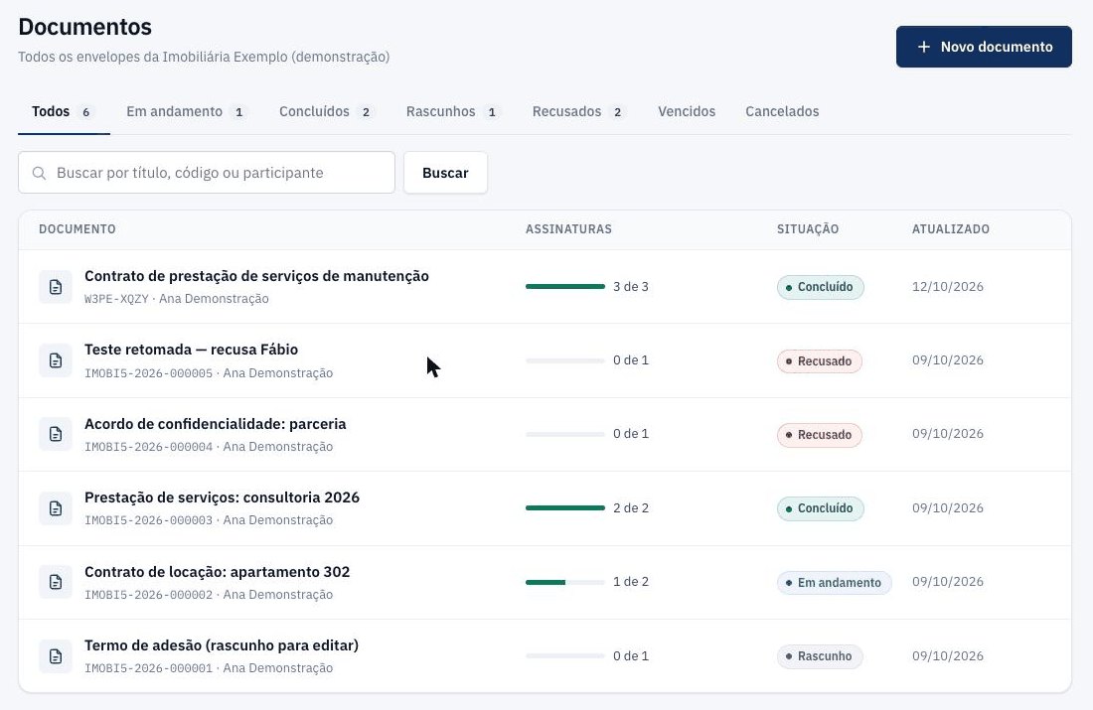The width and height of the screenshot is (1093, 710).
Task: Click the Em andamento status badge
Action: 835,583
